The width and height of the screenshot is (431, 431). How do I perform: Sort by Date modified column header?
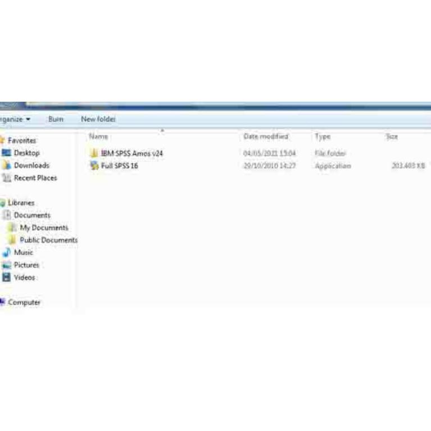coord(266,137)
